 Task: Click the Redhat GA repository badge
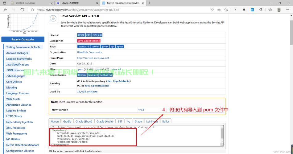click(x=105, y=75)
